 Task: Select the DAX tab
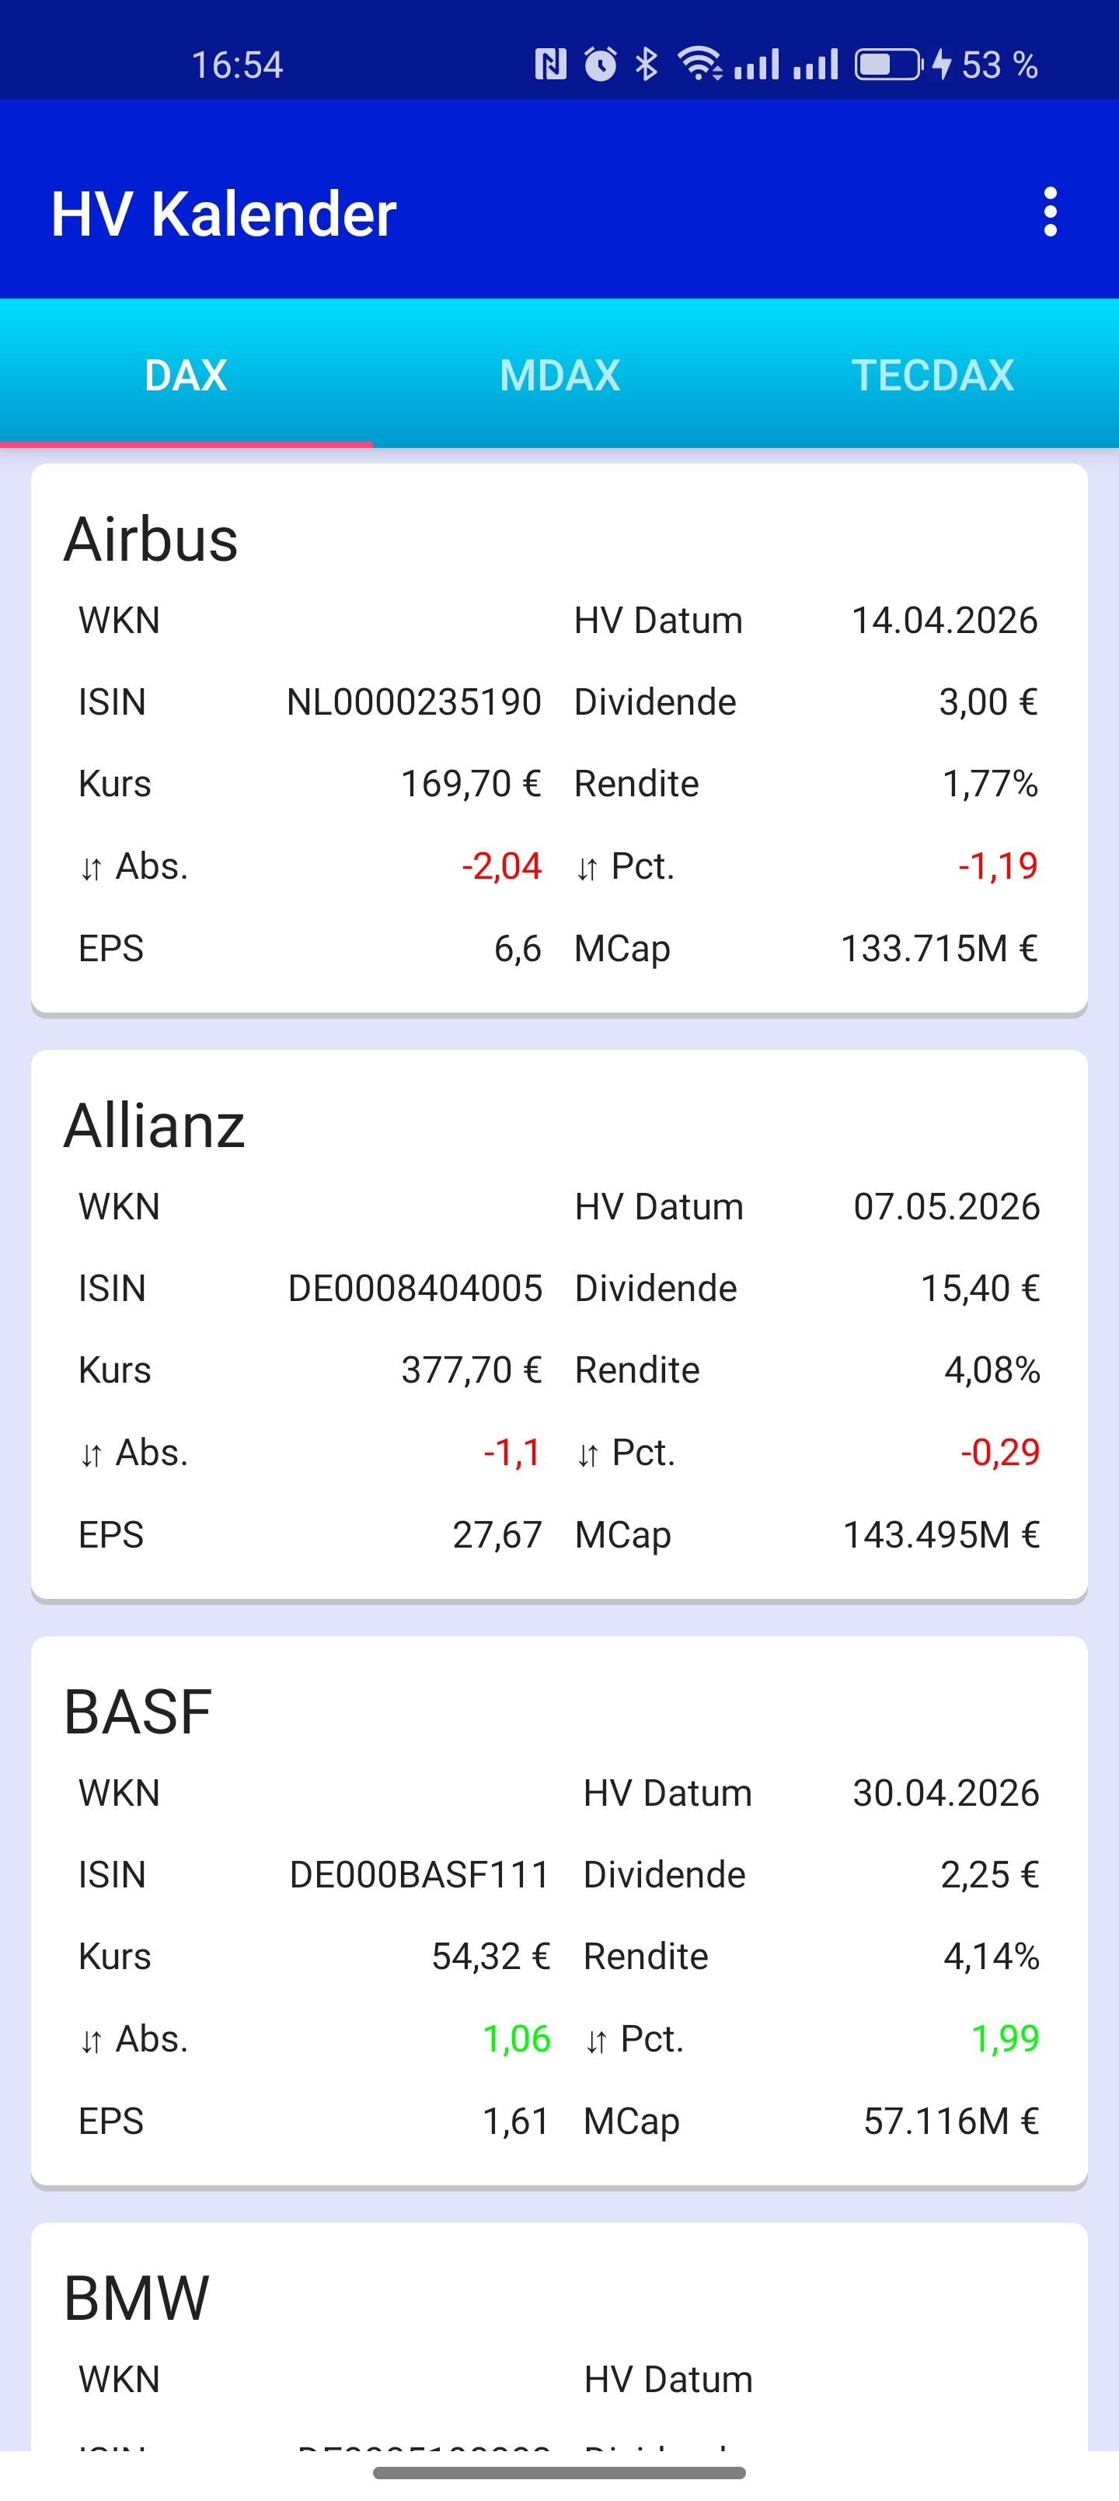pos(186,375)
